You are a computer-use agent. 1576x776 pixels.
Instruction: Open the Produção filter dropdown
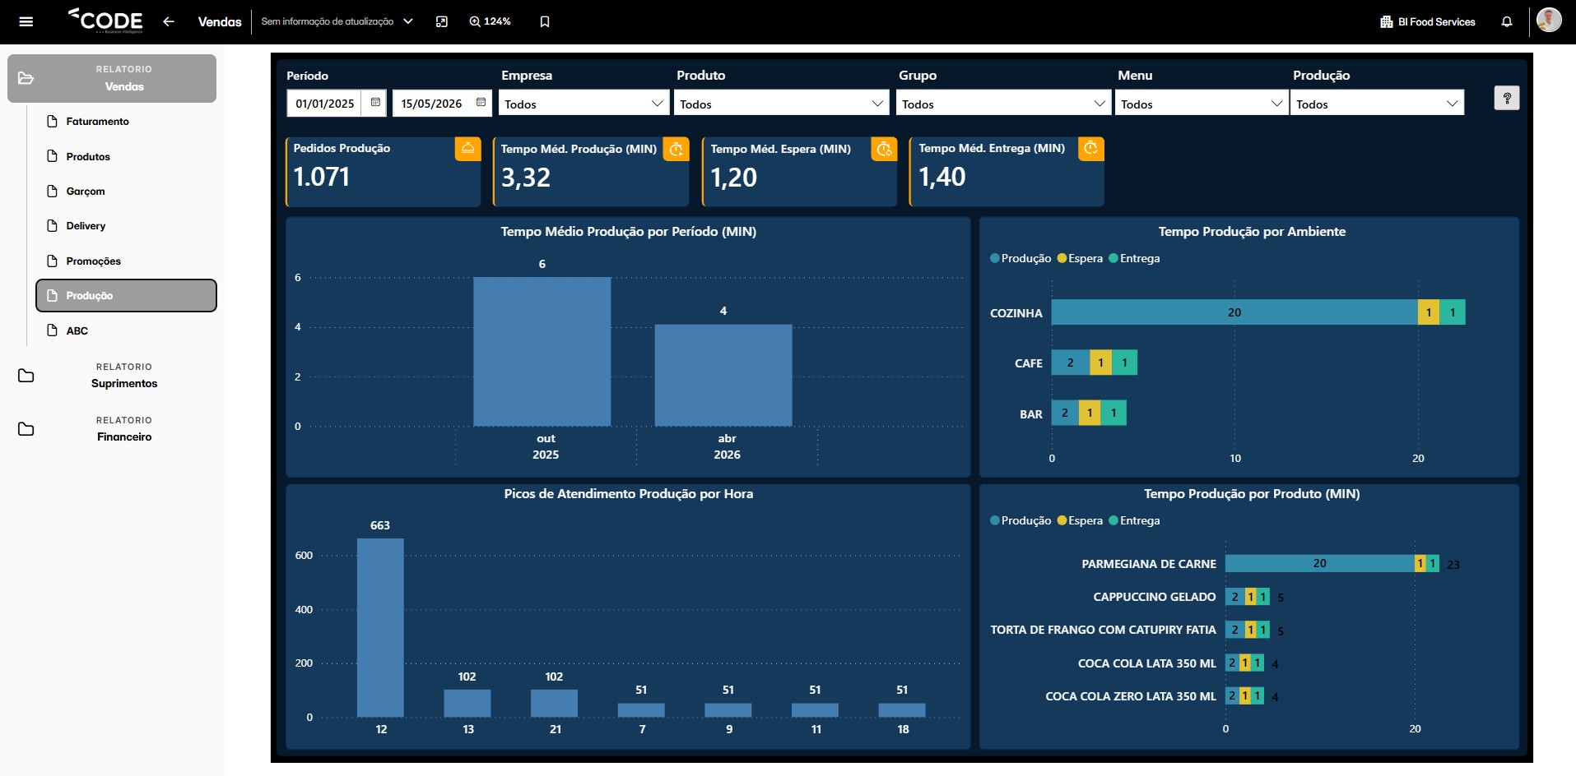1377,104
